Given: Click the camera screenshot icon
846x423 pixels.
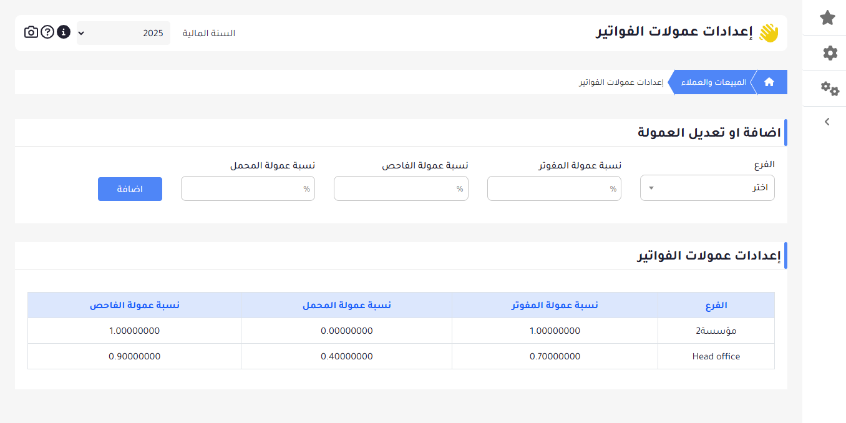Looking at the screenshot, I should pos(31,32).
